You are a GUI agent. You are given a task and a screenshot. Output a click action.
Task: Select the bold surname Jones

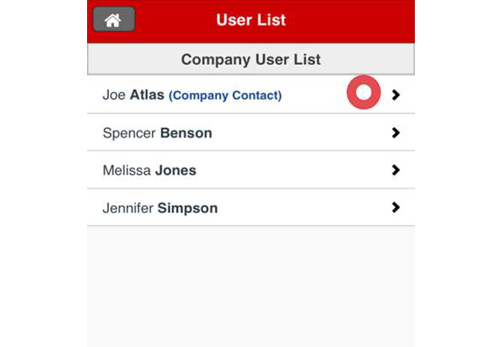176,170
